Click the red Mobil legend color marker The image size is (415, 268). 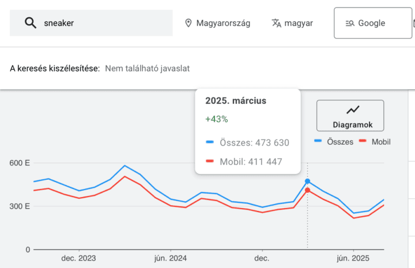(363, 141)
